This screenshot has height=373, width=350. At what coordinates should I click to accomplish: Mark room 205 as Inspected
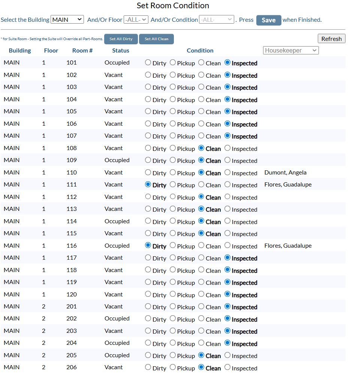coord(227,355)
